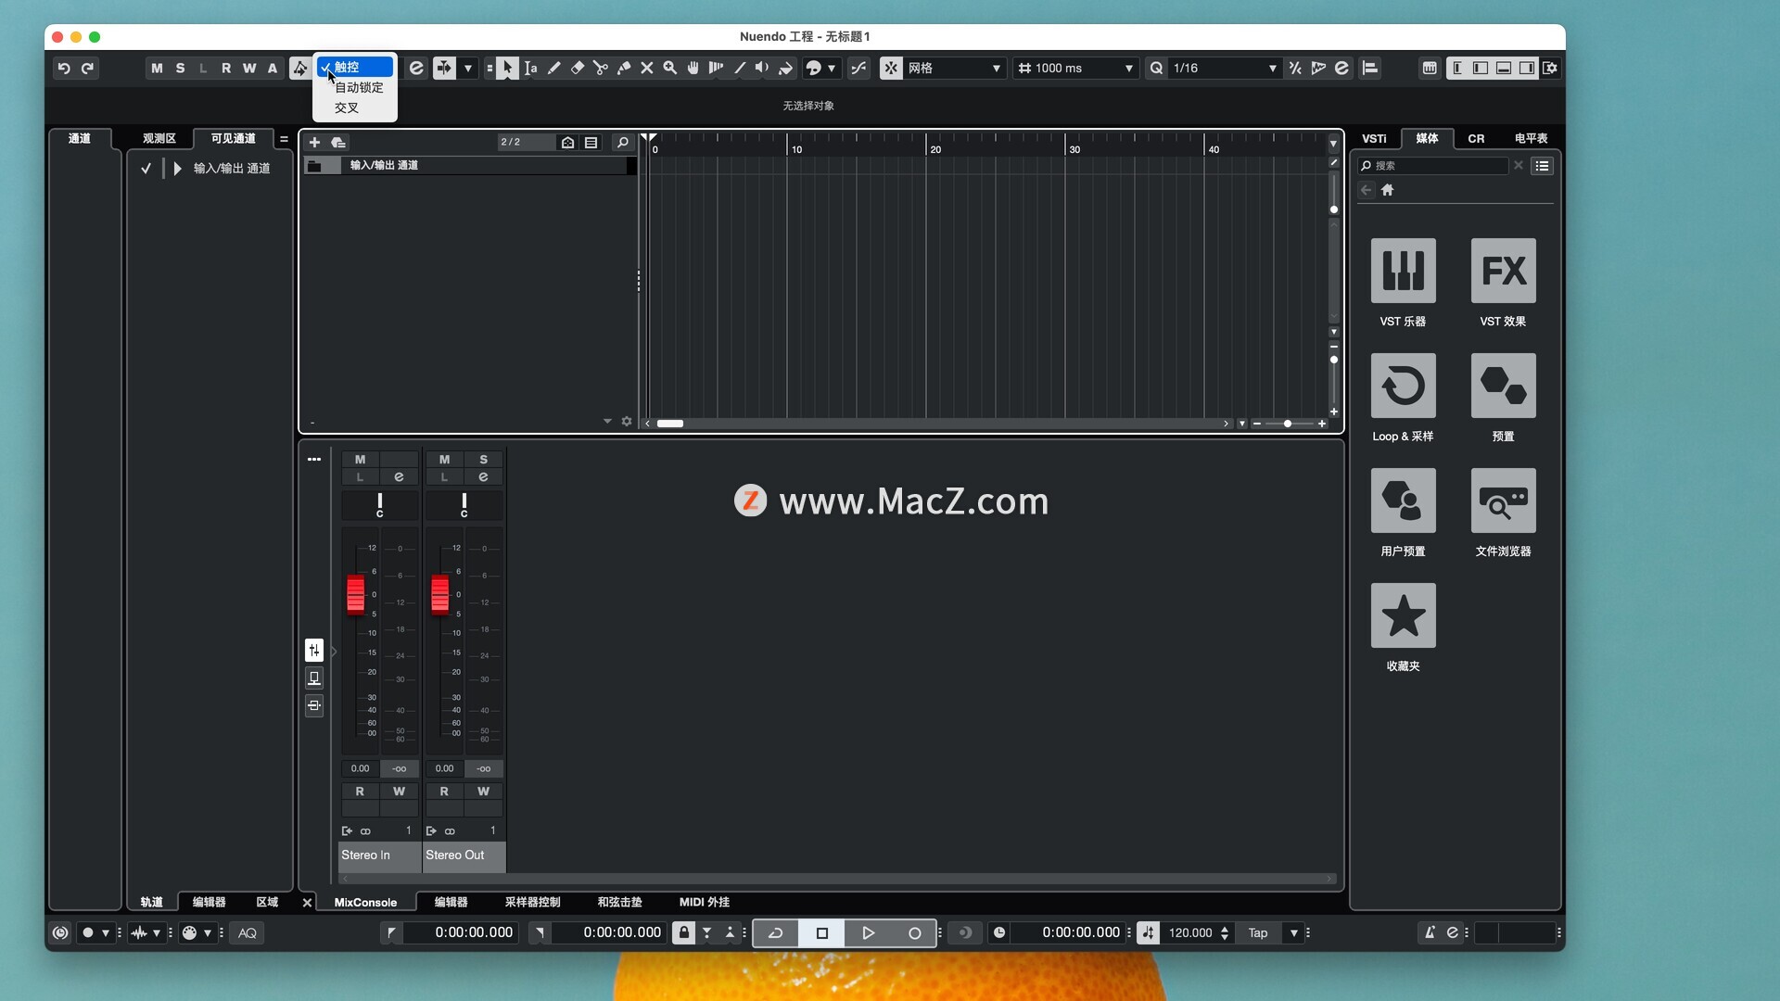This screenshot has width=1780, height=1001.
Task: Switch to the 电平表 tab
Action: (x=1531, y=138)
